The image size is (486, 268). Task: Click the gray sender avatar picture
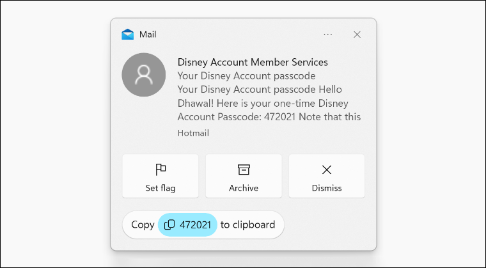[x=143, y=75]
